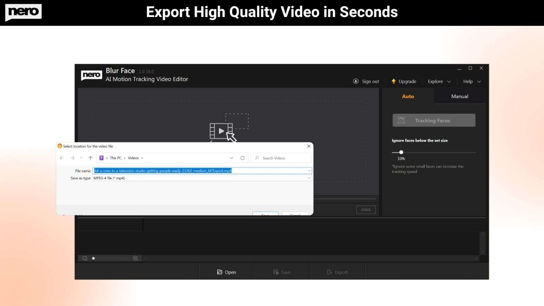544x306 pixels.
Task: Click the back navigation arrow in the file dialog
Action: [x=62, y=158]
